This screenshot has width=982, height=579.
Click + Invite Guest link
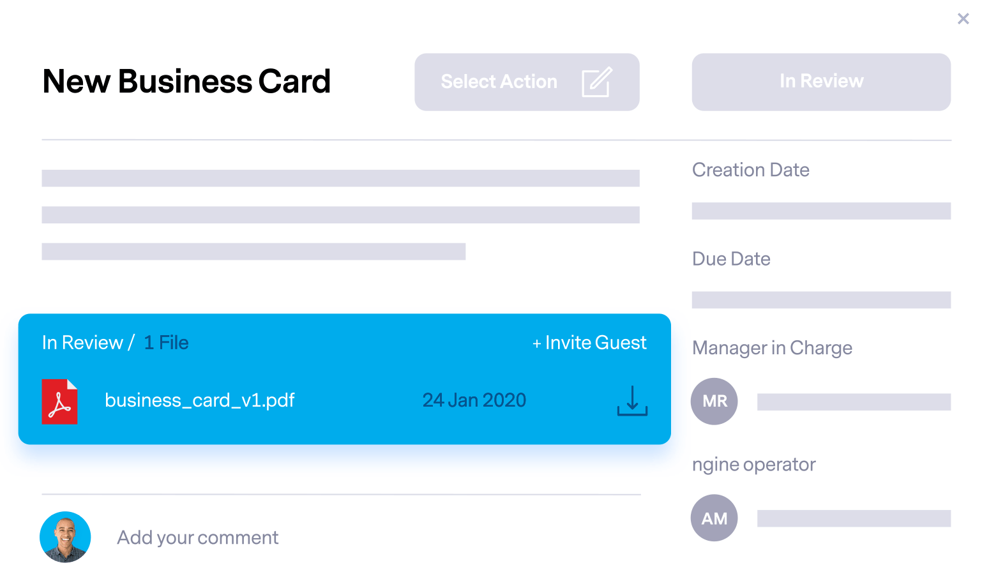click(589, 343)
